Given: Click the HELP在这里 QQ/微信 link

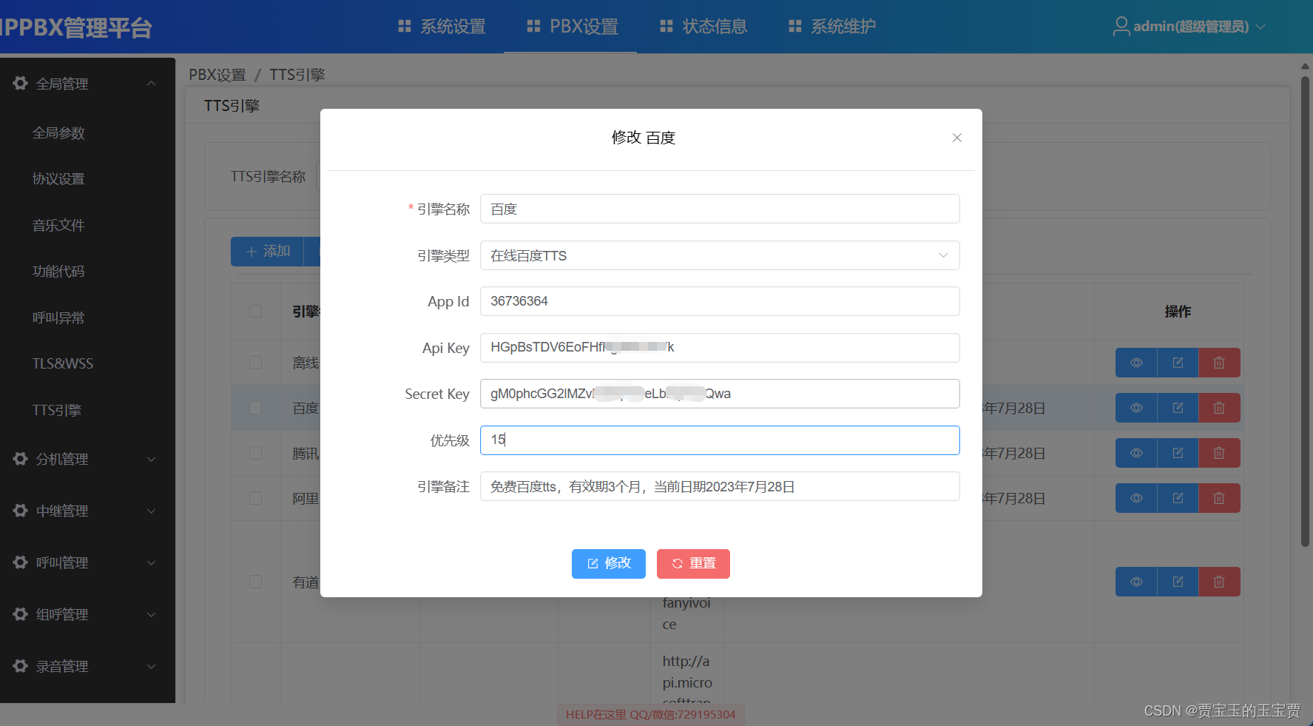Looking at the screenshot, I should (x=651, y=714).
